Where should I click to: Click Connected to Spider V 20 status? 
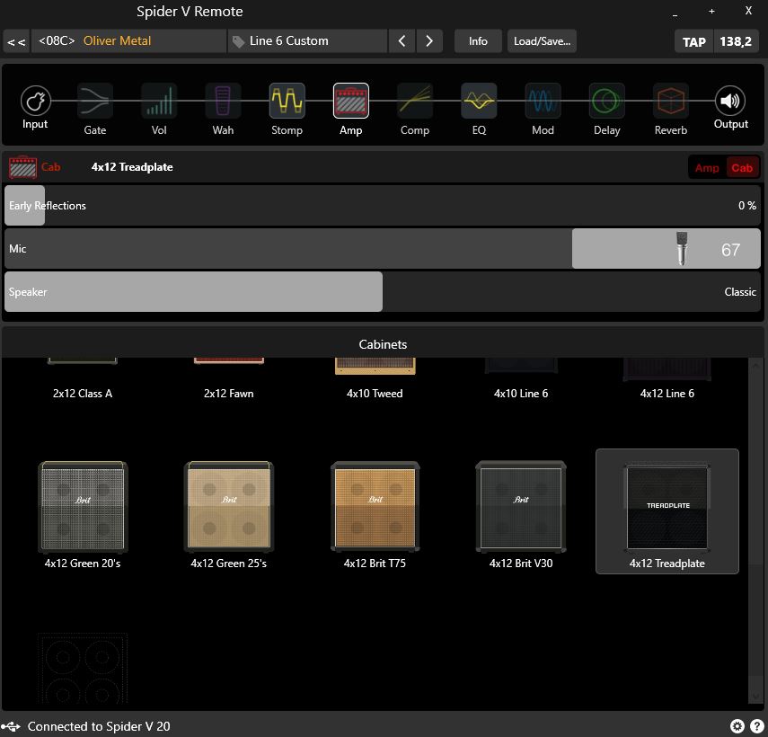tap(99, 726)
